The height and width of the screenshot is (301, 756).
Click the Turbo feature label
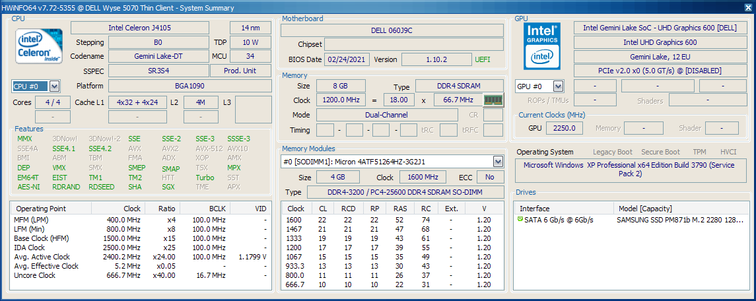click(x=205, y=178)
